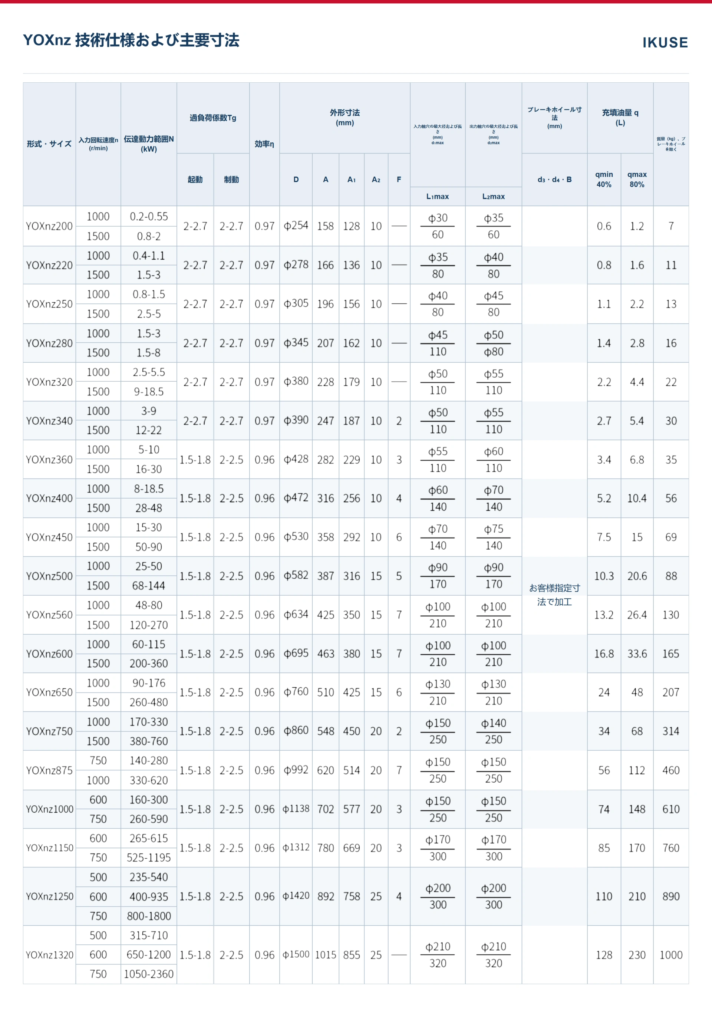Viewport: 712px width, 1020px height.
Task: Click the qmax value '33.6'
Action: click(x=637, y=654)
